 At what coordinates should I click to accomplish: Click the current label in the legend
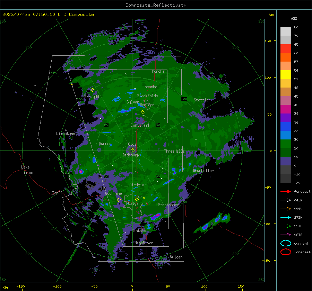(x=301, y=243)
